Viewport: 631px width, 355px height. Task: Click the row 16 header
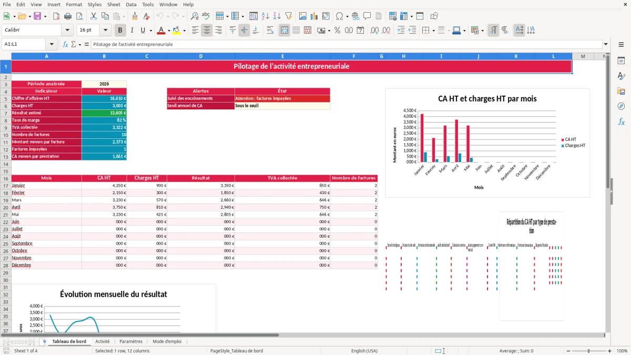(5, 178)
